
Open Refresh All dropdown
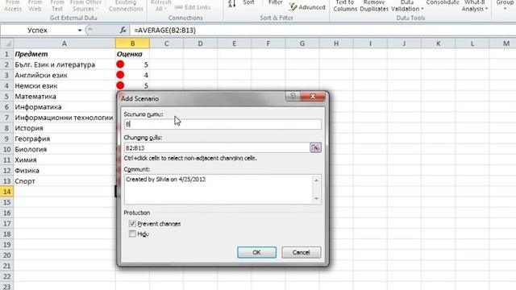coord(161,6)
